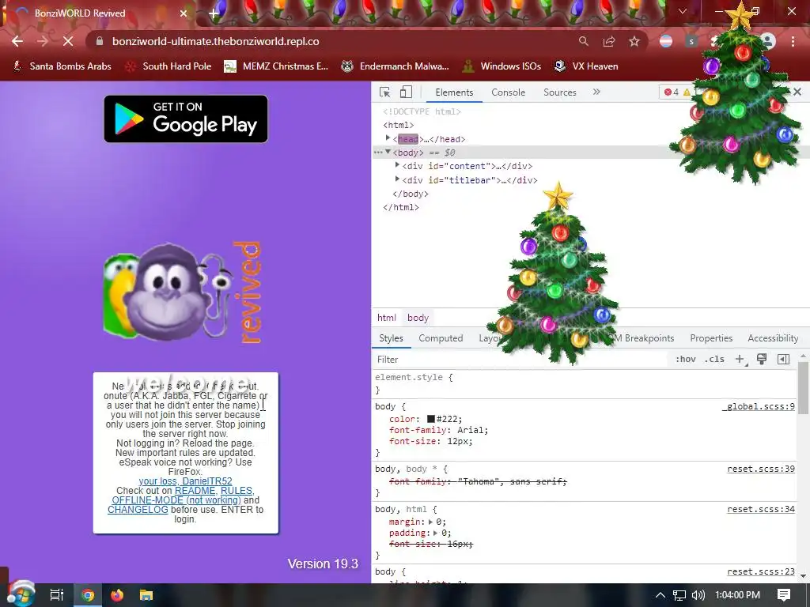Open the 'your loss, DanielTR52' link
The image size is (810, 607).
185,481
